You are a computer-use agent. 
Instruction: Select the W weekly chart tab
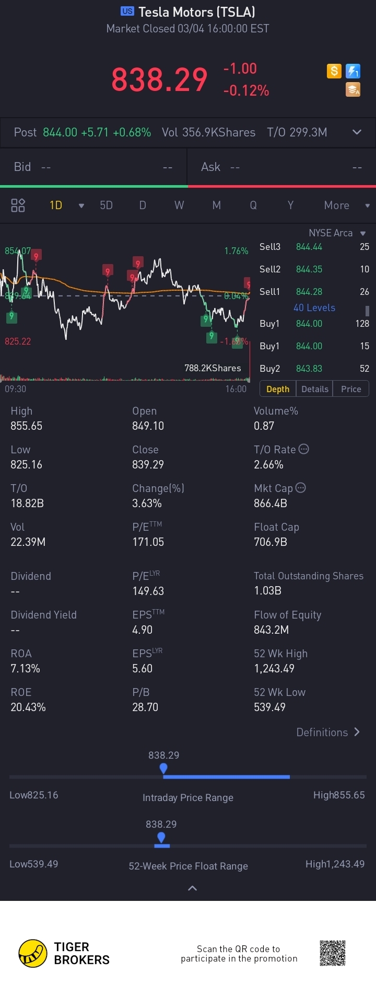(x=179, y=205)
